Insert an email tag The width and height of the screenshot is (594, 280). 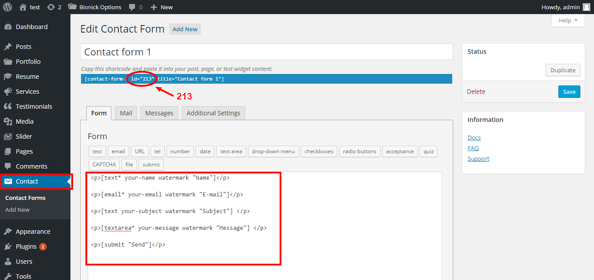[118, 151]
